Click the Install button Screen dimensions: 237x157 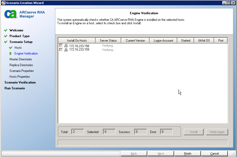coord(194,132)
